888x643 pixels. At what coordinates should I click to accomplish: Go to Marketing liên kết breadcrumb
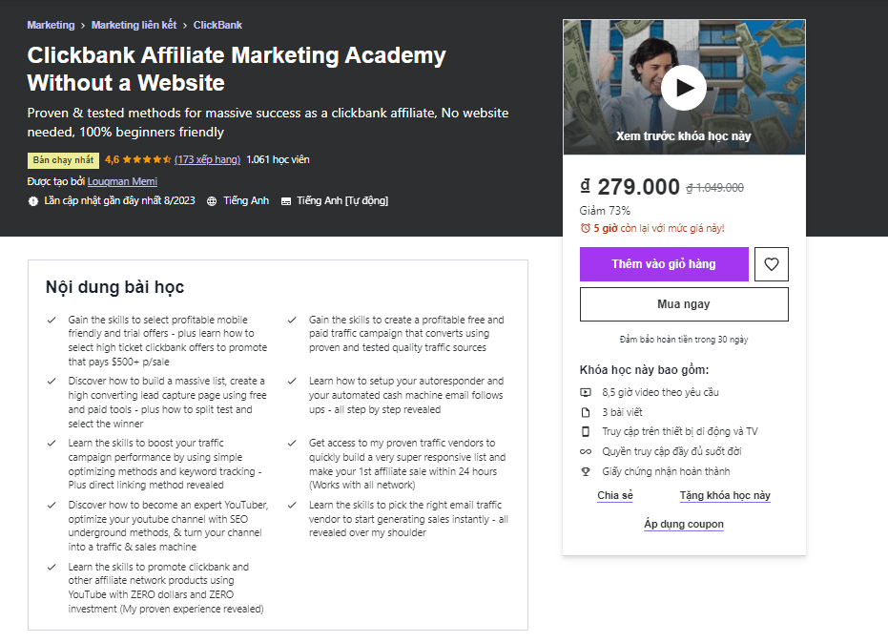point(134,25)
